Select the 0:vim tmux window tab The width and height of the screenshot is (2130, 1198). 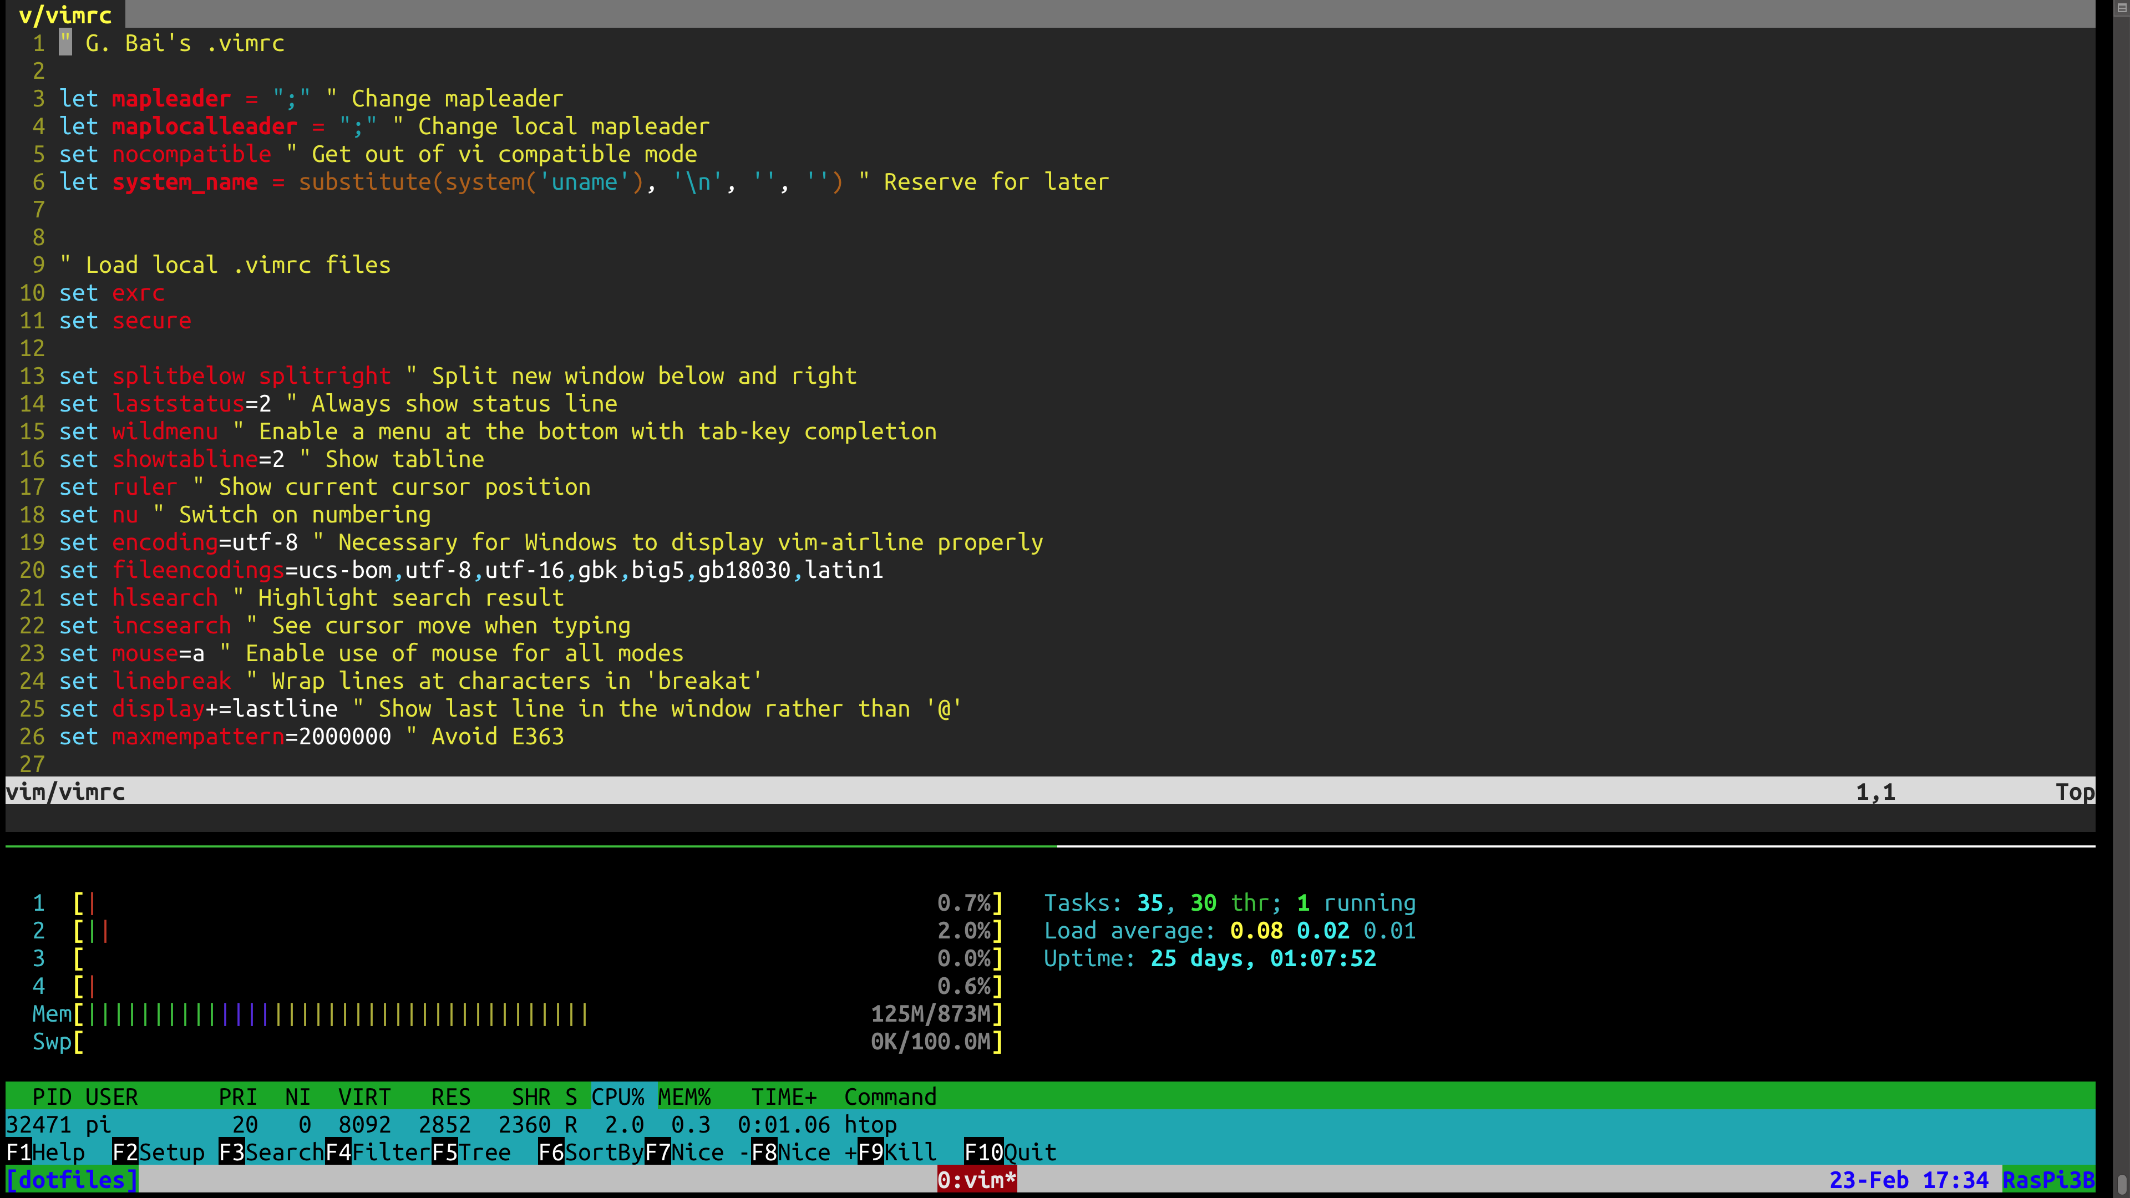tap(976, 1180)
